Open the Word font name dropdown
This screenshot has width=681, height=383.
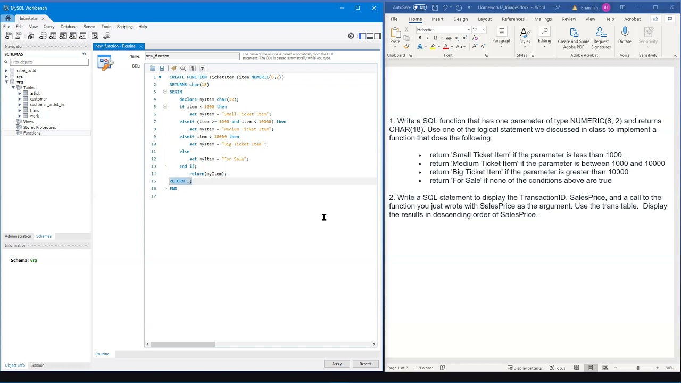tap(469, 30)
